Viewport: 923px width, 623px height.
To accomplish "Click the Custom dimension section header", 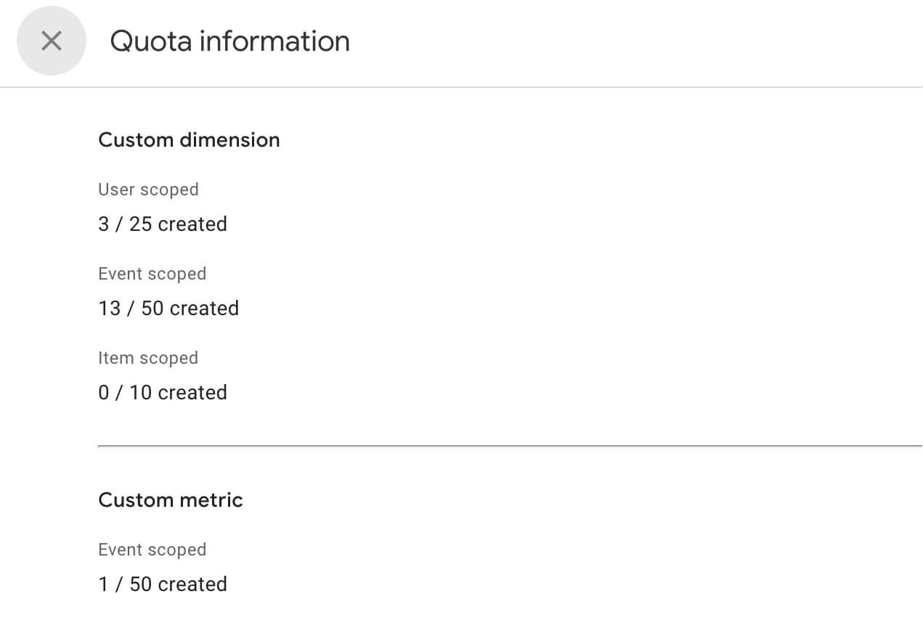I will [x=189, y=139].
